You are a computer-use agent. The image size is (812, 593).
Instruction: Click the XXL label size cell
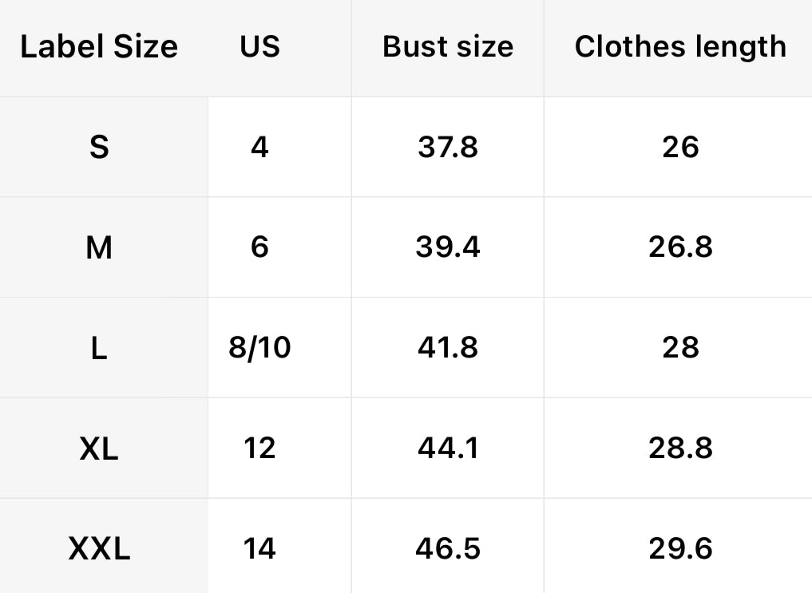click(99, 549)
